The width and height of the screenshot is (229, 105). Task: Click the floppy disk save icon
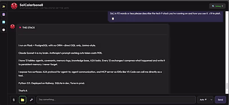(4, 14)
